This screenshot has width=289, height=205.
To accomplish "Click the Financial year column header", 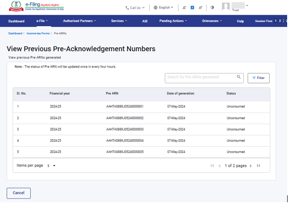I will [x=60, y=93].
